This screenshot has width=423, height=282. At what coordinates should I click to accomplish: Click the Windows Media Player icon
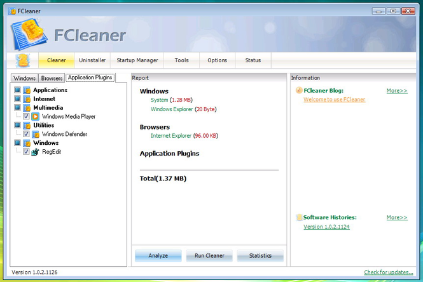(36, 117)
